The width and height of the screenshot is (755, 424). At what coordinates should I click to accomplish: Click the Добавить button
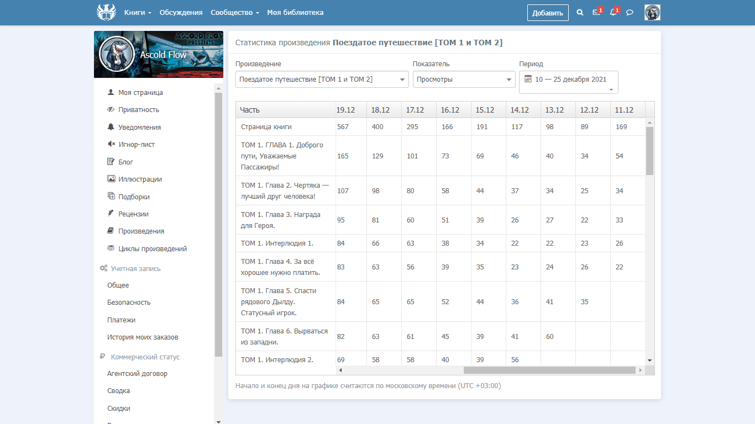tap(547, 13)
